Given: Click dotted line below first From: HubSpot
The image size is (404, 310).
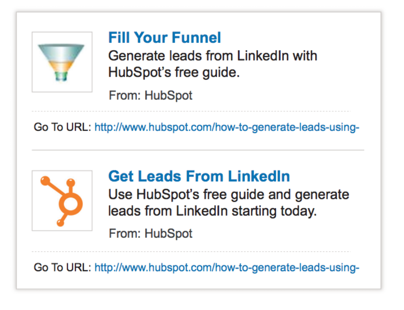Looking at the screenshot, I should pyautogui.click(x=191, y=111).
